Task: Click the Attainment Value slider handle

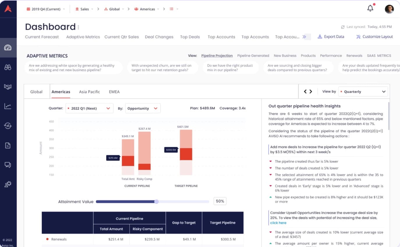Action: click(x=156, y=202)
